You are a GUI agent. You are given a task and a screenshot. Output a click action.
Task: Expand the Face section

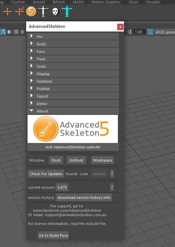(73, 52)
